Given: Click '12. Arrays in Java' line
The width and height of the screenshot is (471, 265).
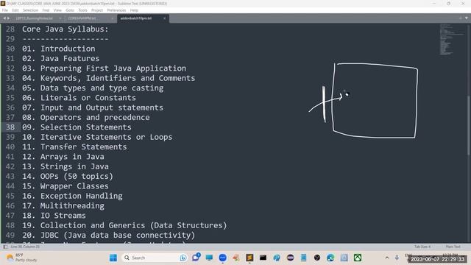Looking at the screenshot, I should (x=63, y=157).
